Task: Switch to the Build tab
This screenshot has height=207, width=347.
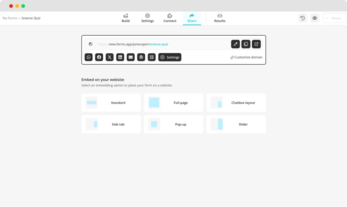Action: pos(126,18)
